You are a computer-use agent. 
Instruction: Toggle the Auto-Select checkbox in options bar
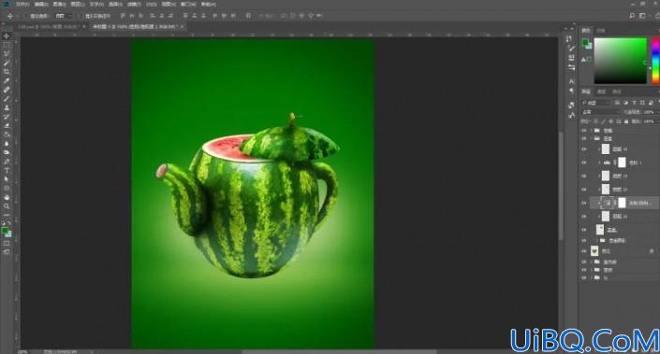[x=27, y=16]
